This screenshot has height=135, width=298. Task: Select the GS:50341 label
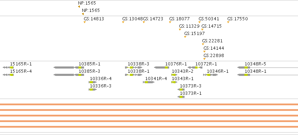[x=209, y=19]
